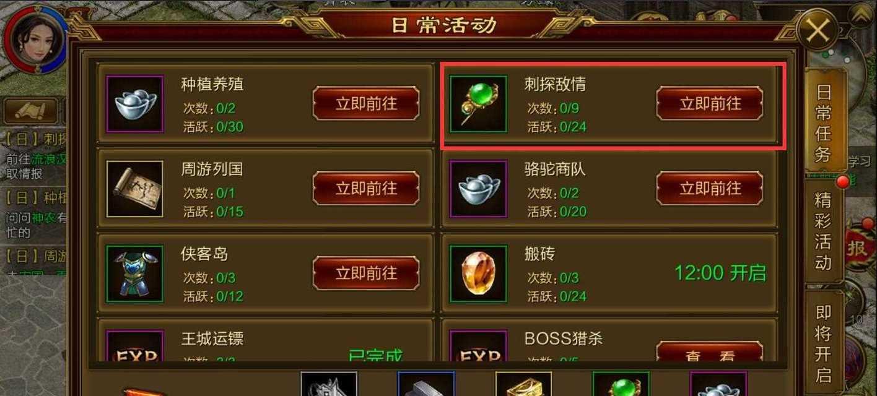Click 查看 button for BOSS猎杀

click(710, 353)
